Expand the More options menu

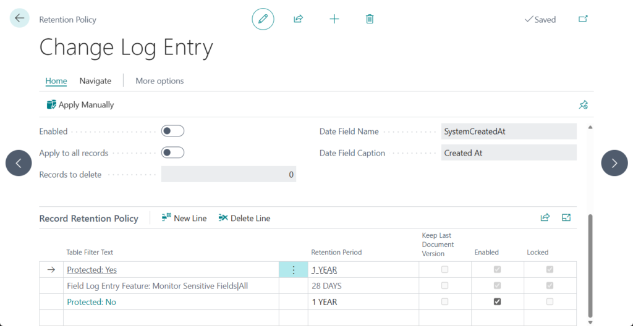(x=159, y=81)
